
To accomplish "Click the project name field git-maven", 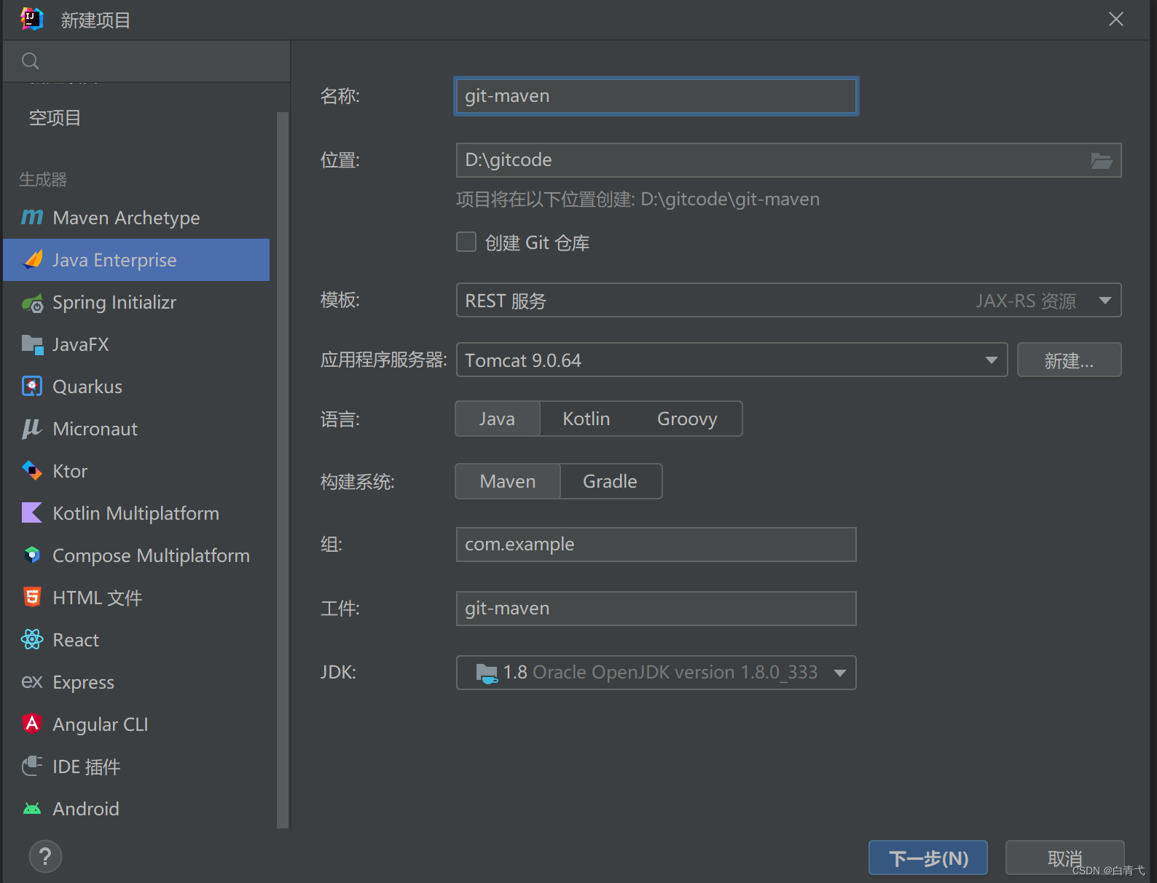I will tap(656, 96).
